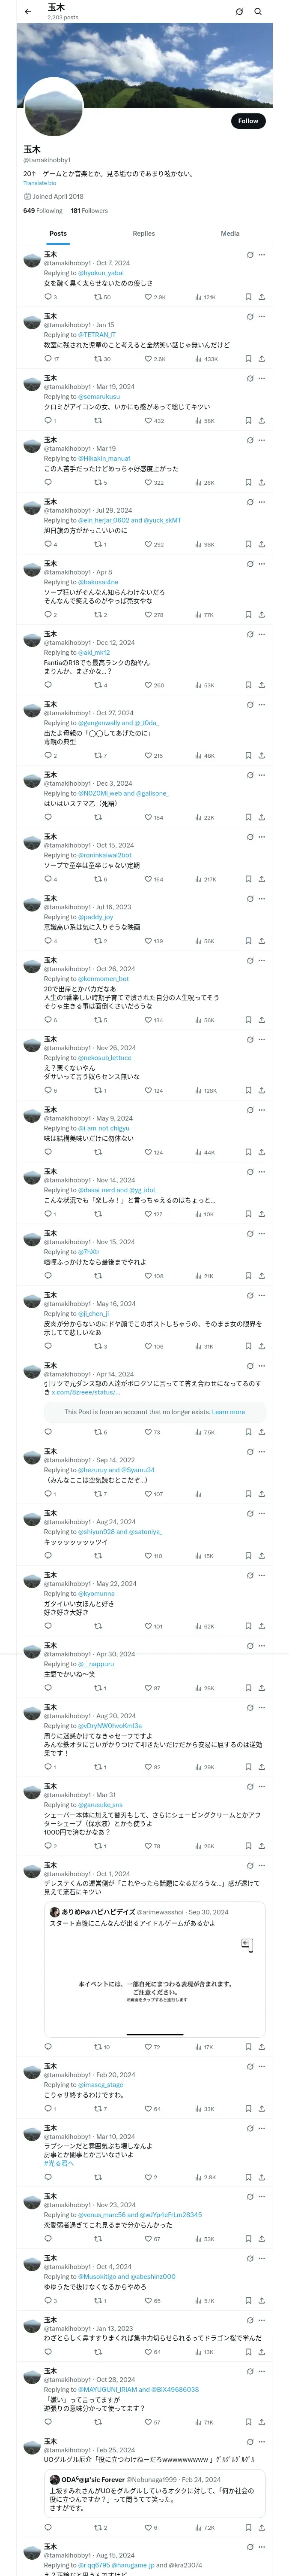Expand more menu on Jul 29, 2024 post

(262, 502)
